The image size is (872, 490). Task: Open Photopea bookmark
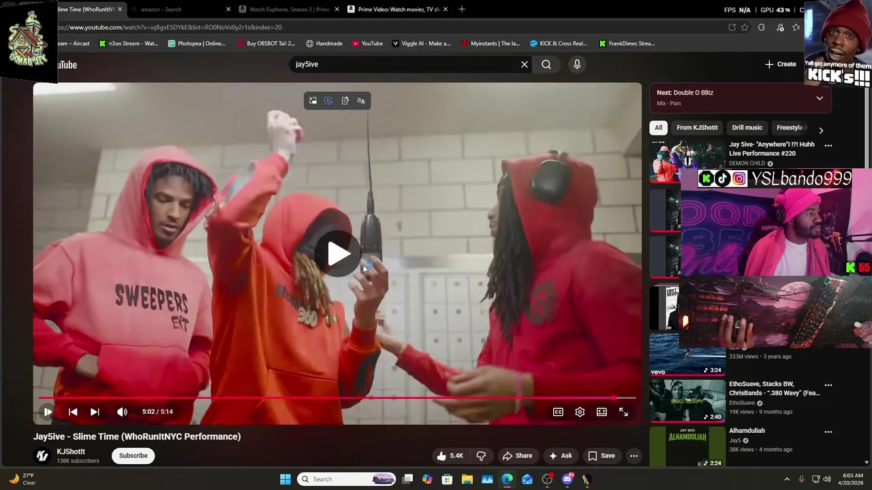pyautogui.click(x=196, y=44)
